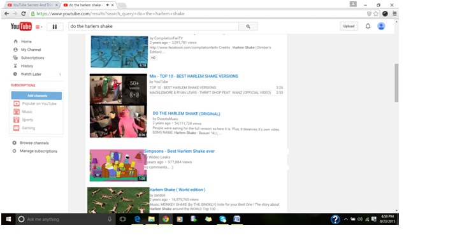469x251 pixels.
Task: Click the search magnifier button
Action: click(248, 26)
